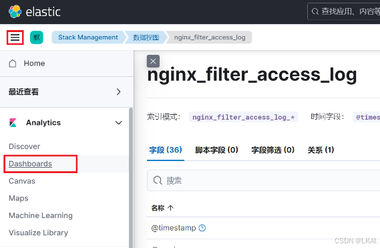
Task: Toggle the hamburger navigation menu
Action: (15, 37)
